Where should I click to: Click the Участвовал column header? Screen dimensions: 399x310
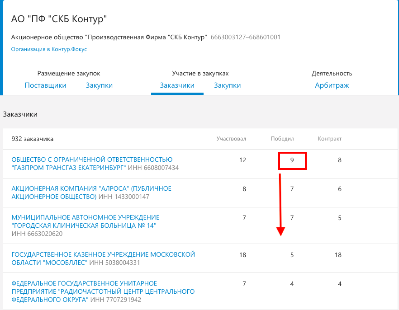(231, 139)
